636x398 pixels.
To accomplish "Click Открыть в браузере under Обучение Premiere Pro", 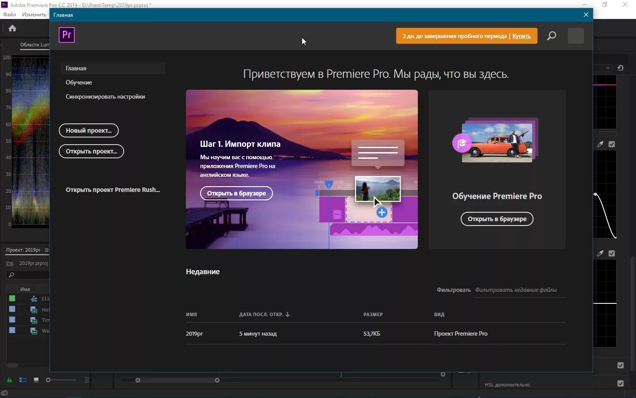I will click(x=497, y=219).
